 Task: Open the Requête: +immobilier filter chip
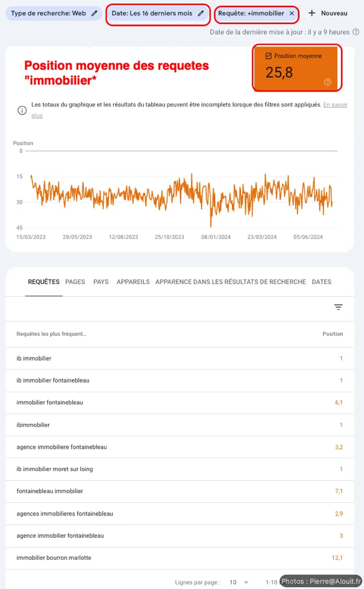pos(251,13)
